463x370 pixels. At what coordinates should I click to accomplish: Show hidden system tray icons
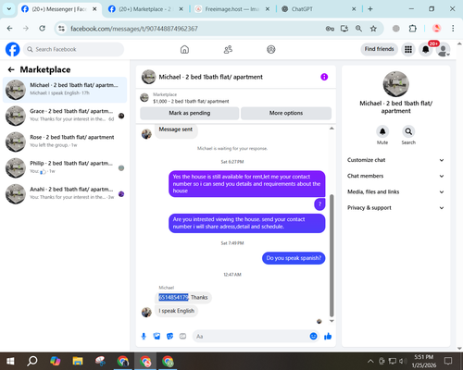tap(370, 361)
